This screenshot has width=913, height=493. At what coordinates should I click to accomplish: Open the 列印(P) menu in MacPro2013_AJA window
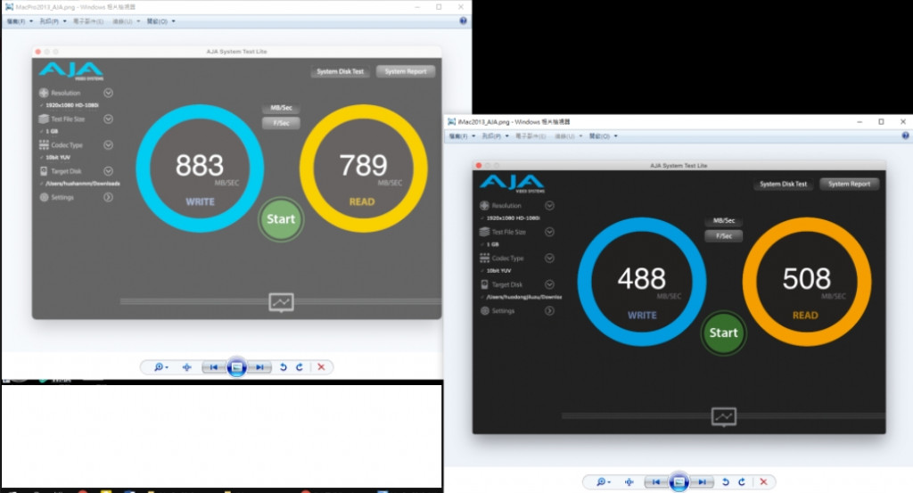53,21
